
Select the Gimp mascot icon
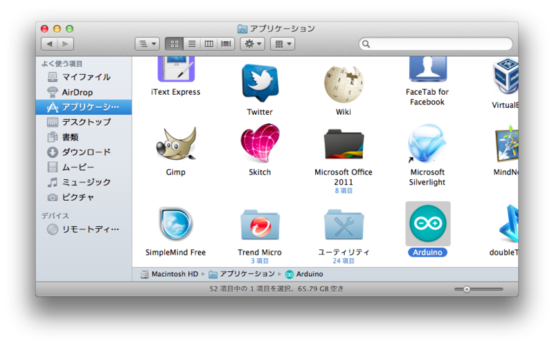coord(176,144)
